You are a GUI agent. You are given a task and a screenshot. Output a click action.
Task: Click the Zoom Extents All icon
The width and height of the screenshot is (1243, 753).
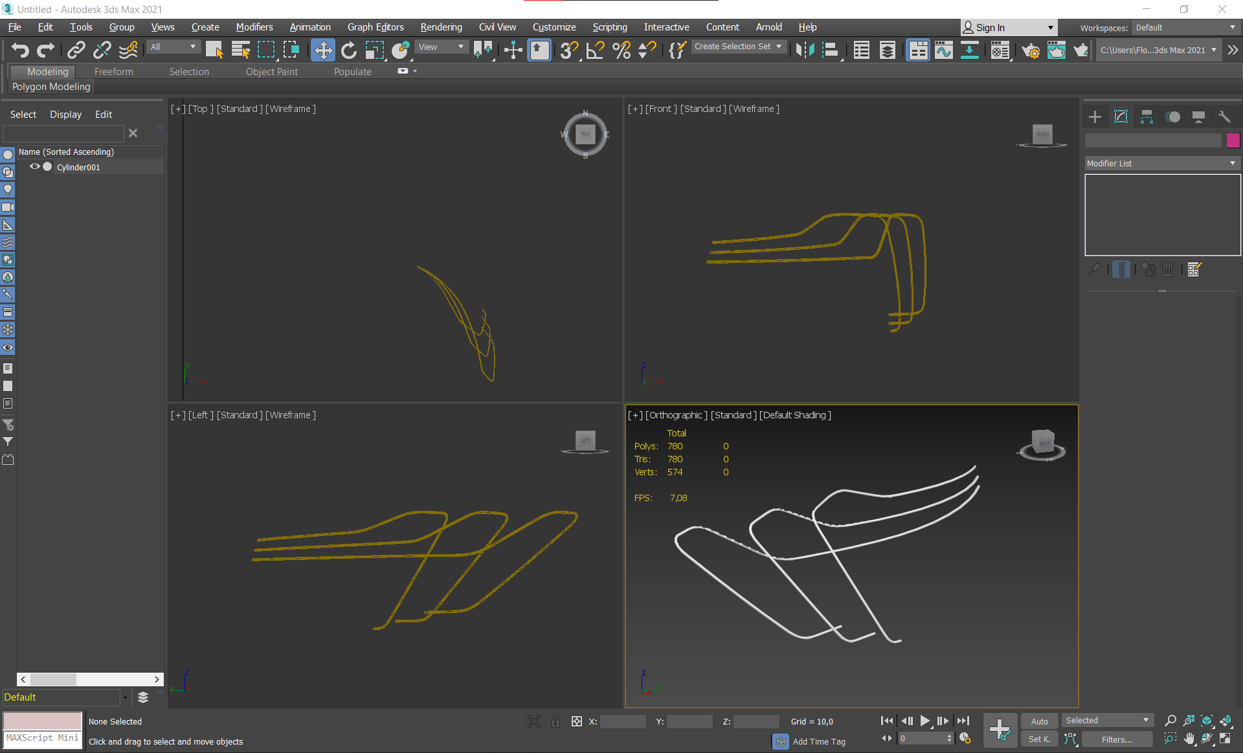click(1226, 721)
